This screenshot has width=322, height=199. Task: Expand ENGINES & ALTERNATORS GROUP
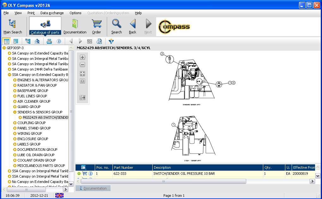click(15, 80)
